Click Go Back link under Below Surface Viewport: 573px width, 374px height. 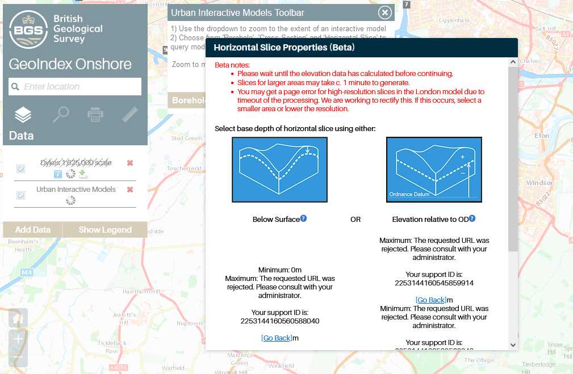[x=277, y=338]
